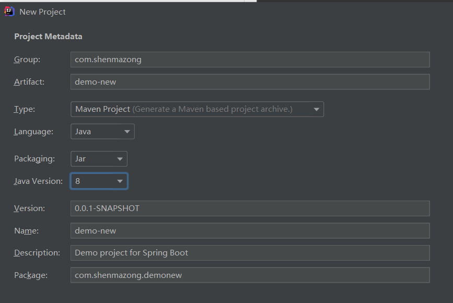The height and width of the screenshot is (303, 453).
Task: Click the Package label
Action: pyautogui.click(x=31, y=275)
